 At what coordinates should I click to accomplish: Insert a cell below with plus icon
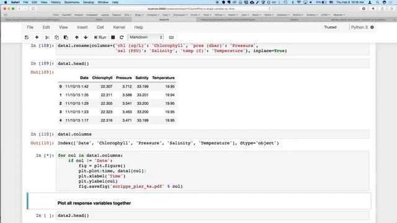coord(37,37)
